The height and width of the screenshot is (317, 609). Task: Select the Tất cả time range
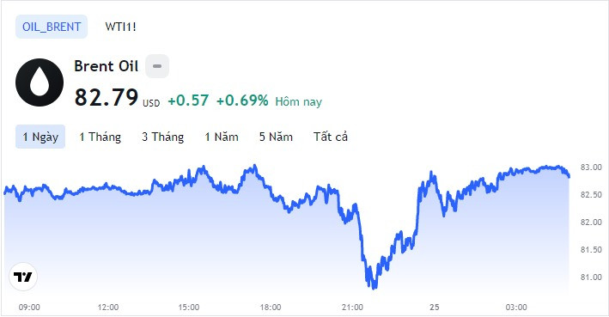(x=331, y=137)
